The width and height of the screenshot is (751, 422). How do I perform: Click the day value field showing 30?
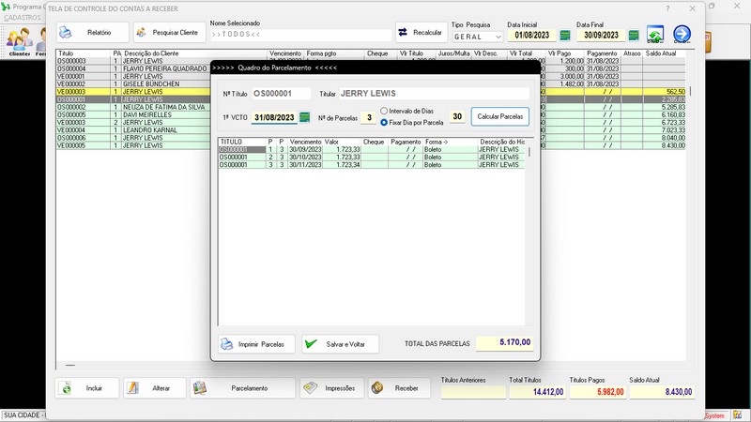pyautogui.click(x=457, y=117)
